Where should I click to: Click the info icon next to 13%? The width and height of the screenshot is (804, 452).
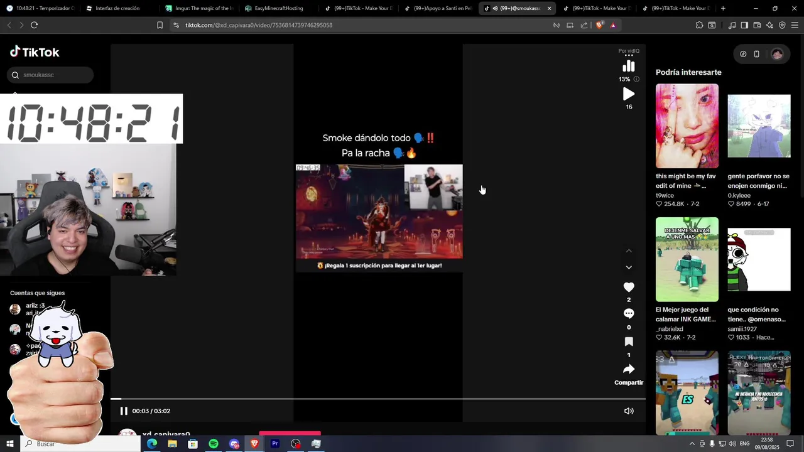point(636,79)
